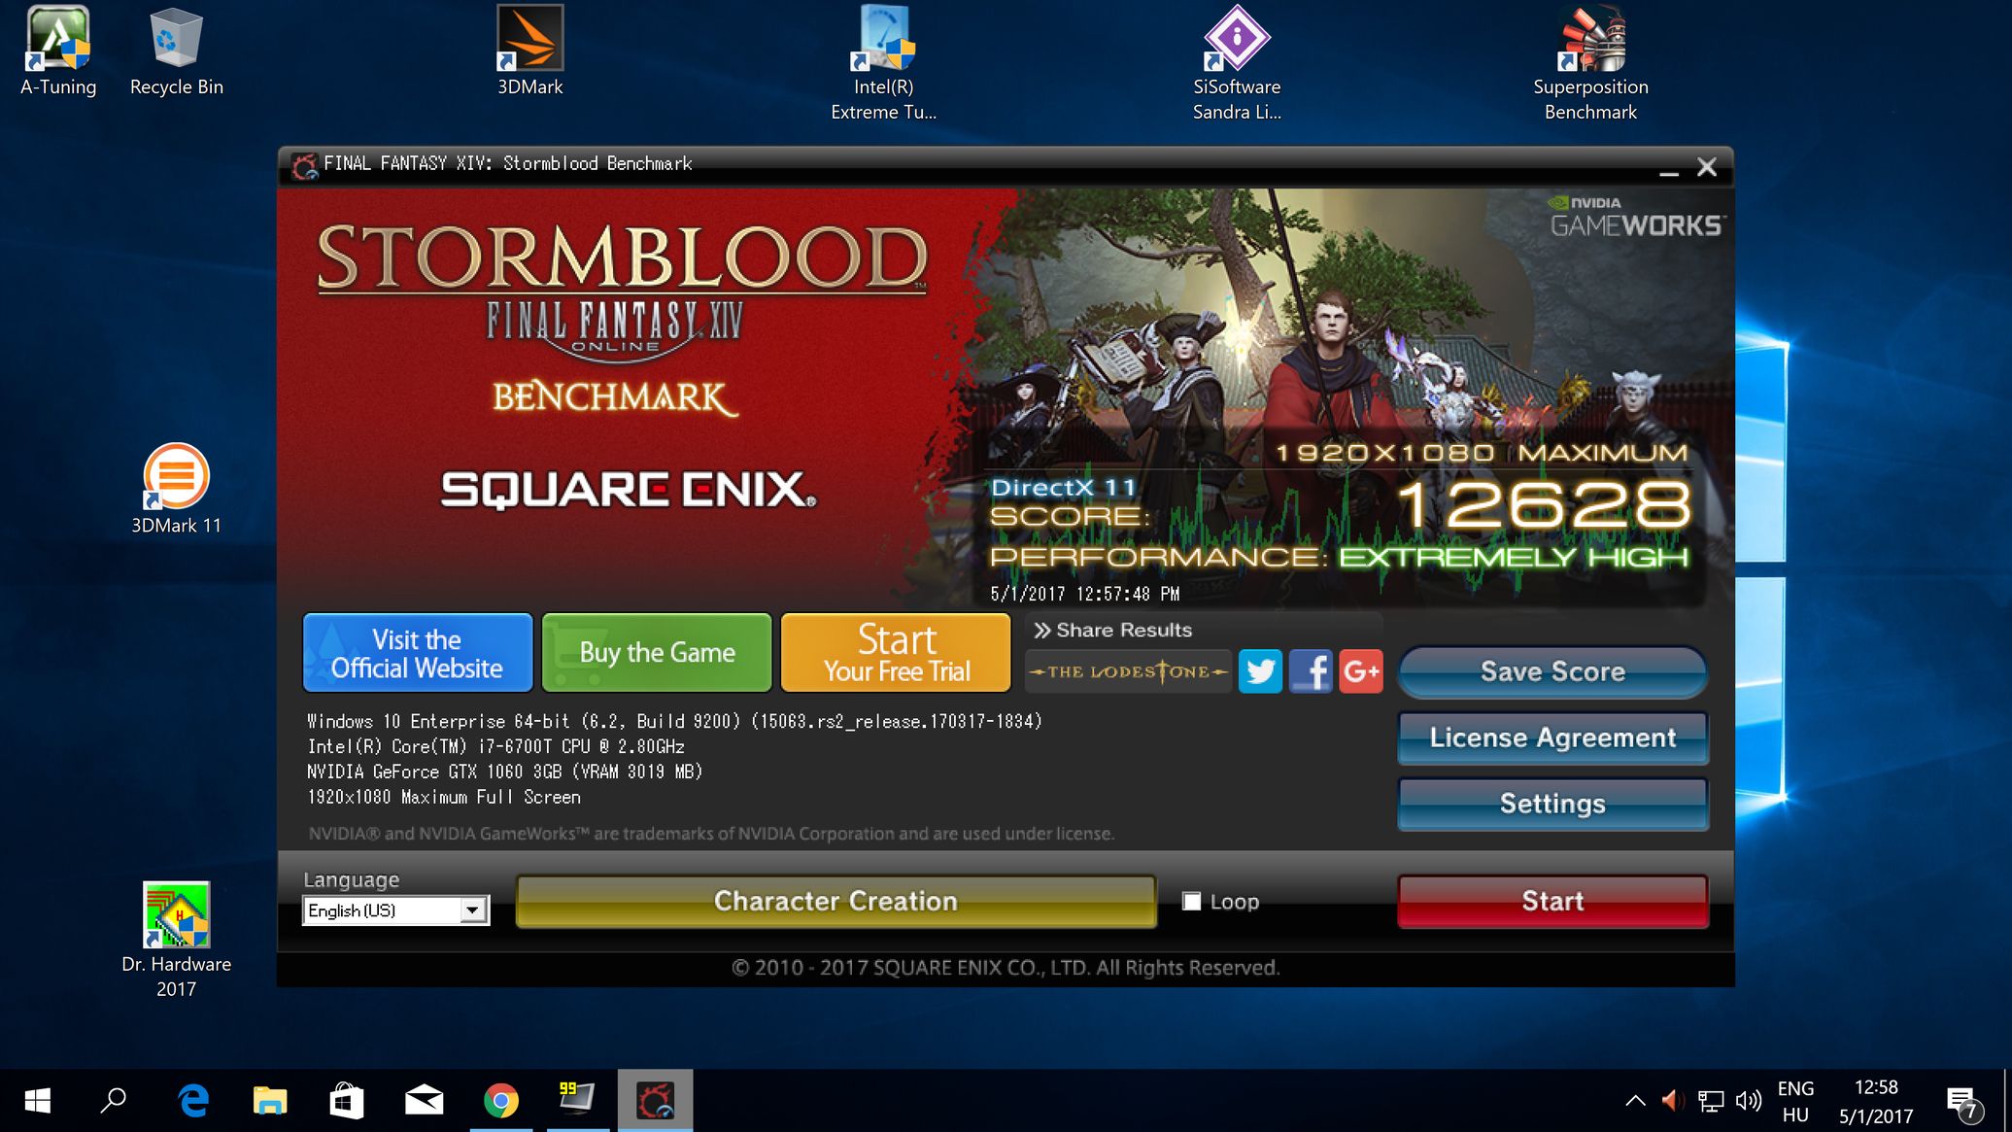Viewport: 2012px width, 1132px height.
Task: Open the volume speaker tray icon
Action: (x=1749, y=1101)
